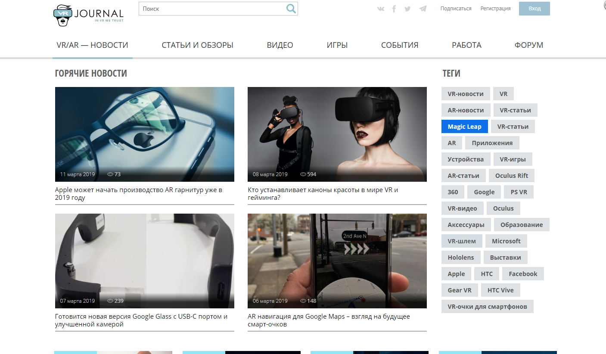Select the Аксессуары tag
606x354 pixels.
coord(466,225)
